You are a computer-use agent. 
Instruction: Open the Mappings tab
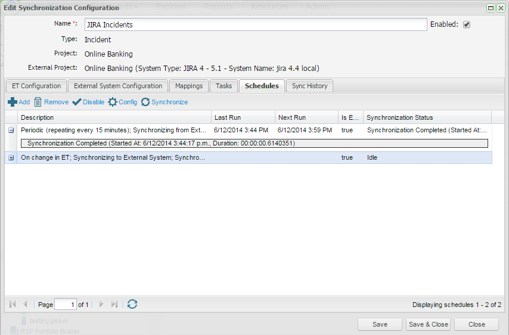click(189, 86)
